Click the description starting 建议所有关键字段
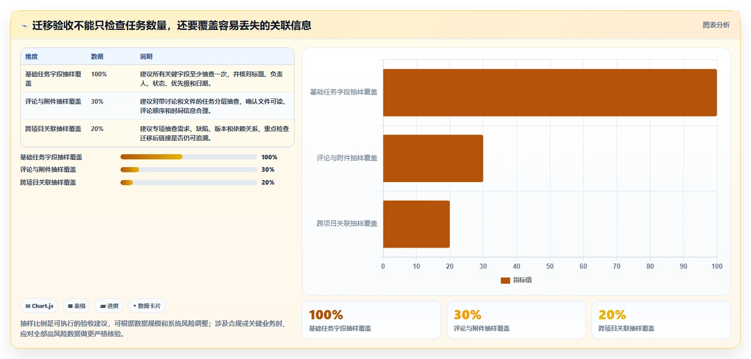Screen dimensions: 751x359 point(212,78)
